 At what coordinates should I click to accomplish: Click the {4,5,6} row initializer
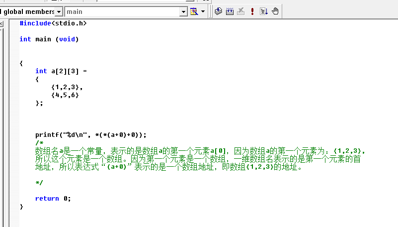[65, 95]
